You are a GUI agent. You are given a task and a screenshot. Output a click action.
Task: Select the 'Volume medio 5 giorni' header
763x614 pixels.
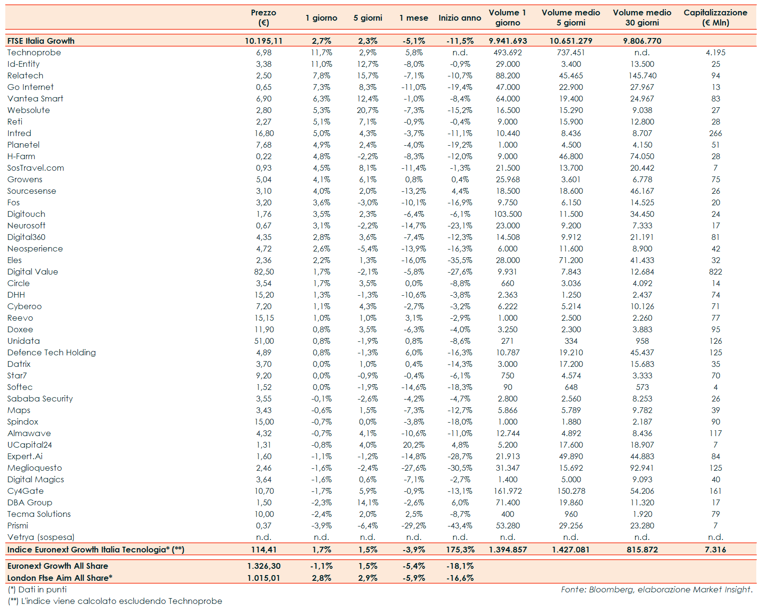click(571, 18)
